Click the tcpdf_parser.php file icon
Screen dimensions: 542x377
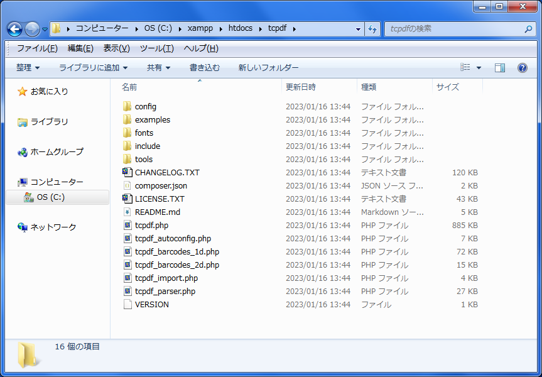pos(127,291)
